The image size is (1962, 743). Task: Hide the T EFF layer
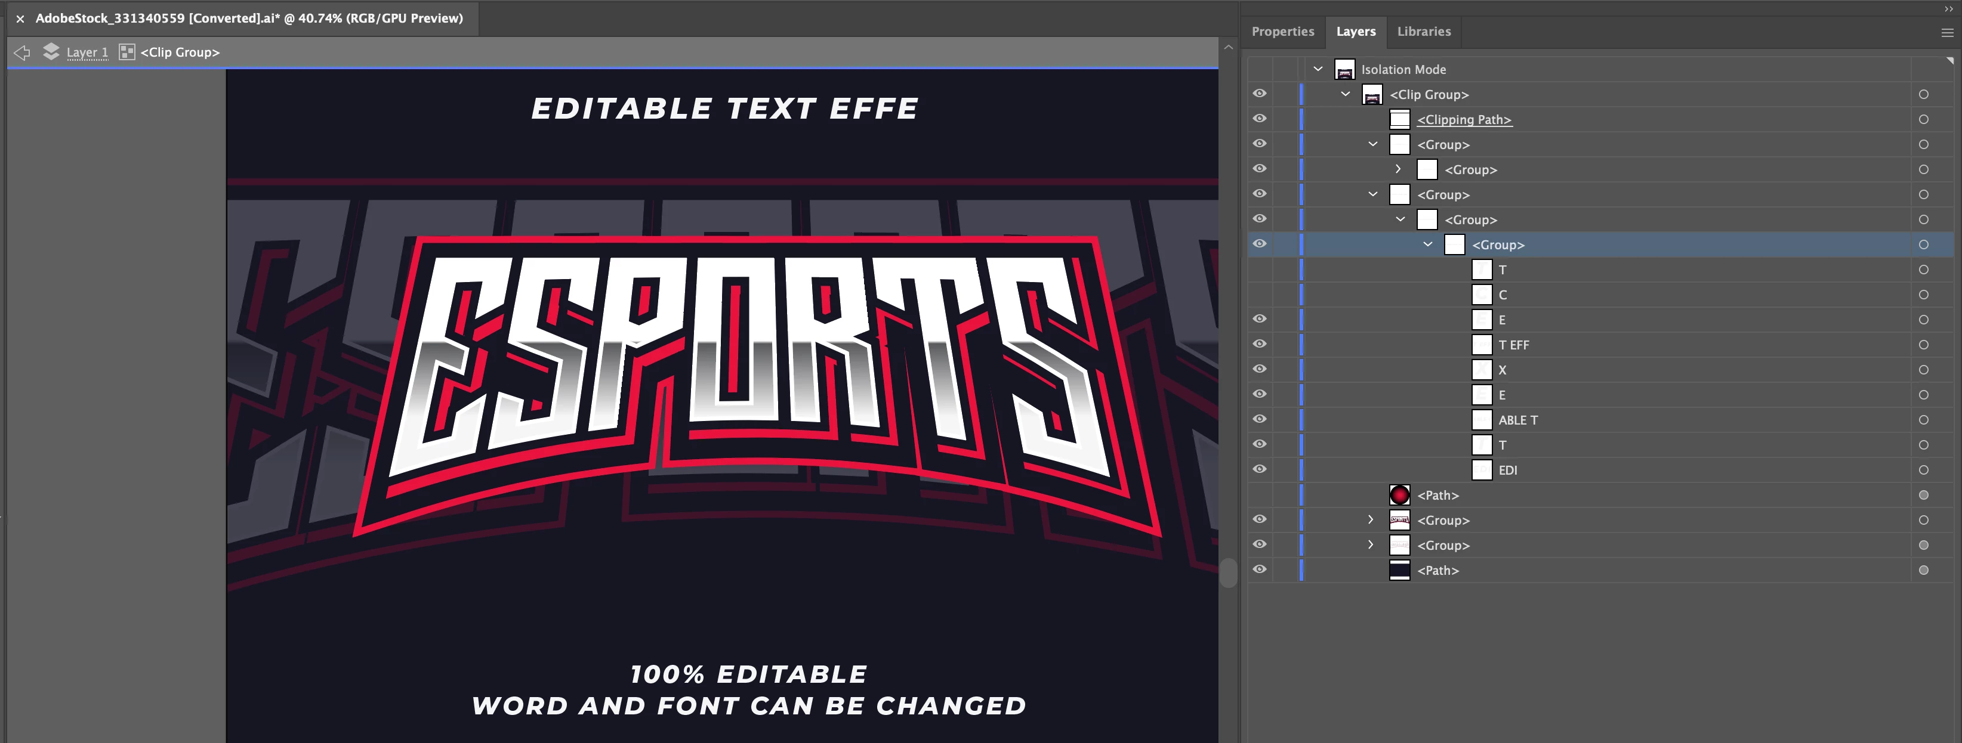tap(1260, 344)
